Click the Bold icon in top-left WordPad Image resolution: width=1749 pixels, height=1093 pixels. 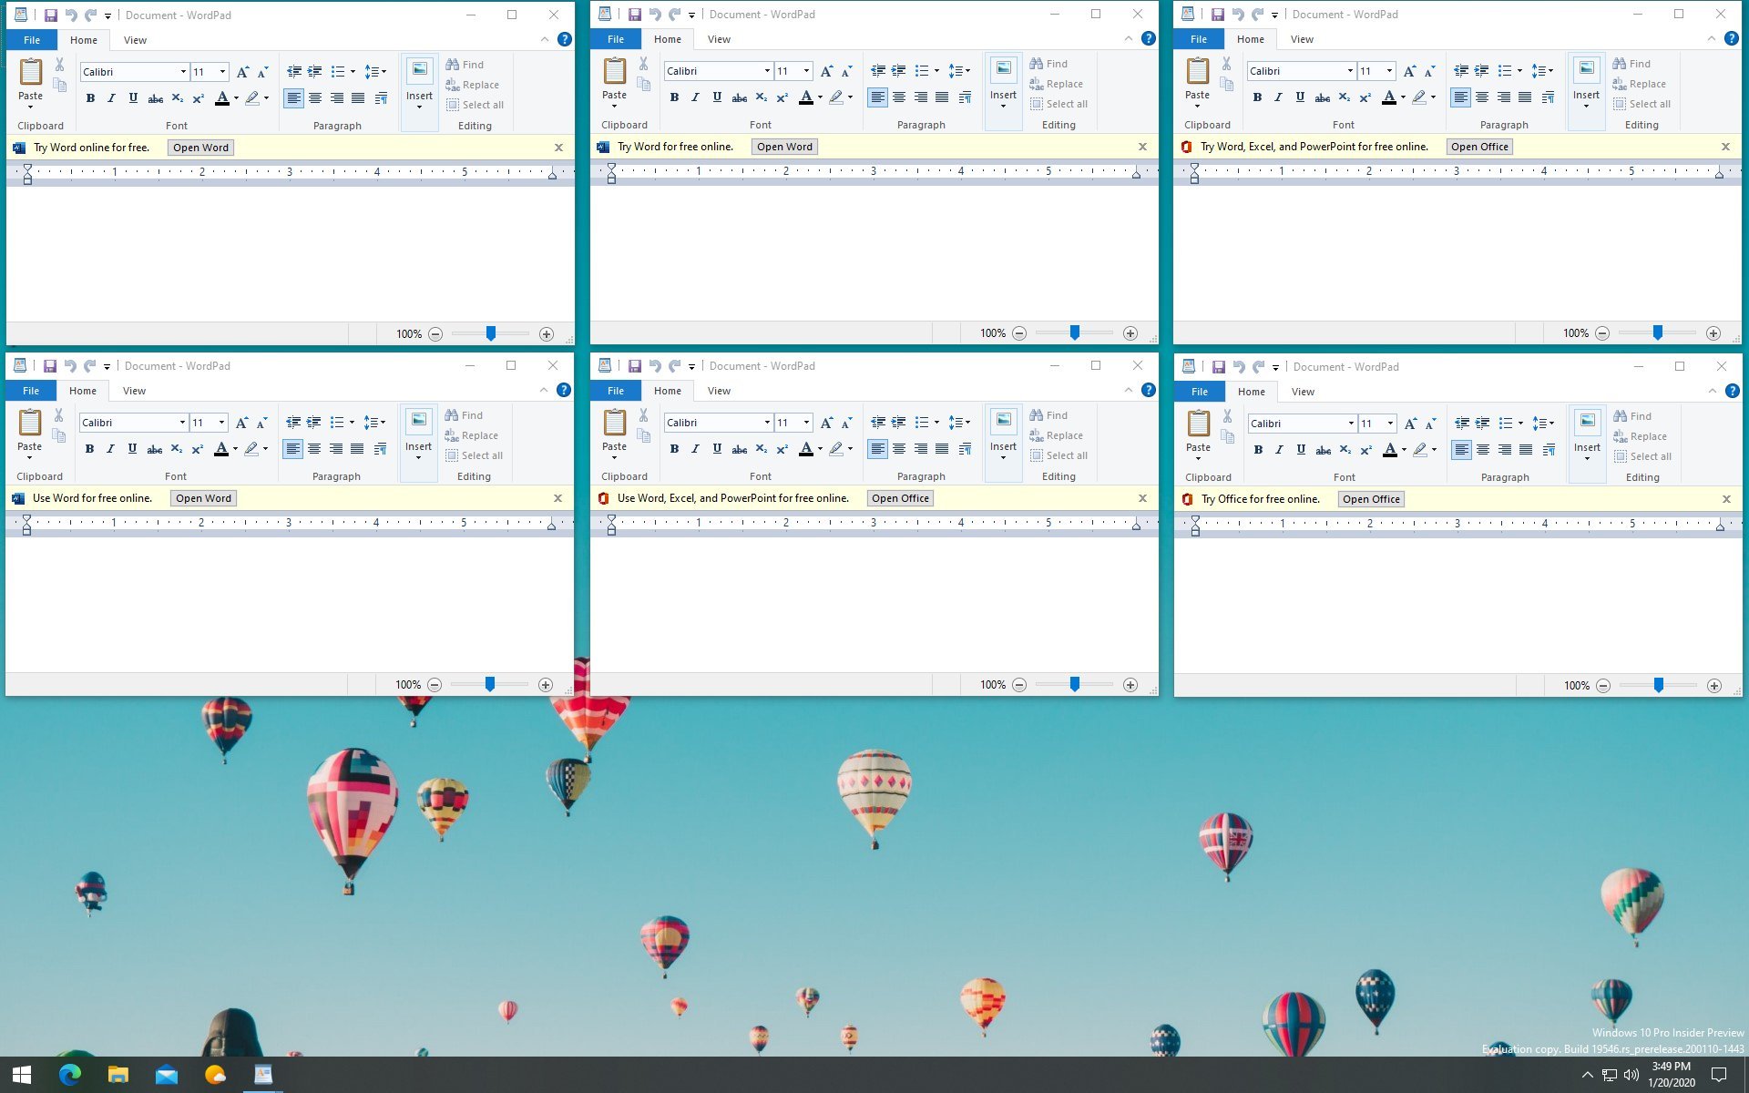pos(91,97)
